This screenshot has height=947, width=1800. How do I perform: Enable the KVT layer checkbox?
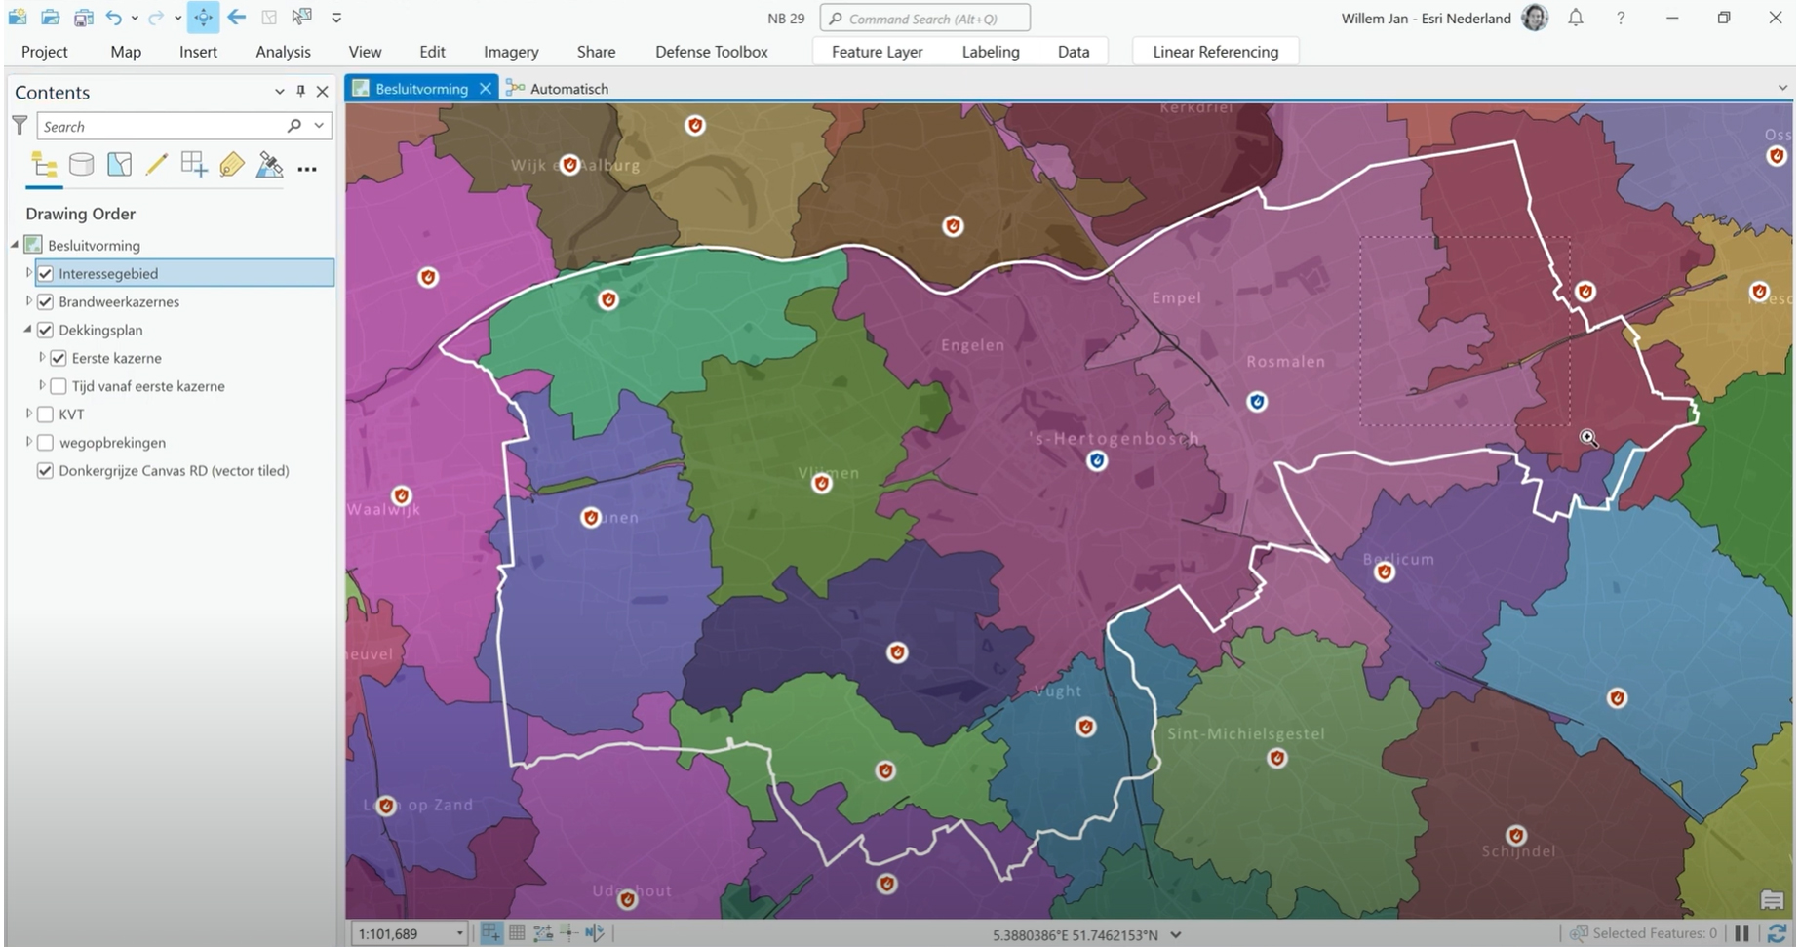[45, 414]
